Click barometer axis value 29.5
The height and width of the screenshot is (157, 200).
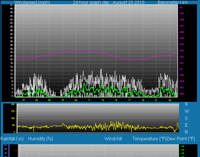point(182,38)
